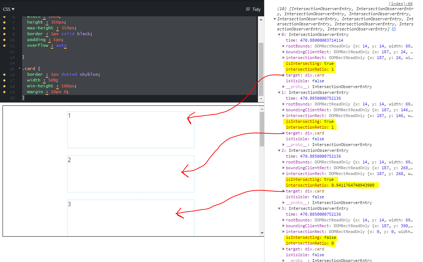Expand __proto__ in entry 1

284,145
